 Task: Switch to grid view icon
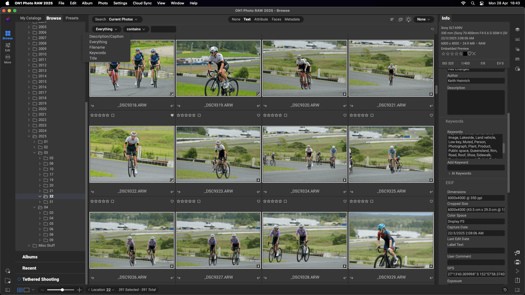pyautogui.click(x=20, y=290)
